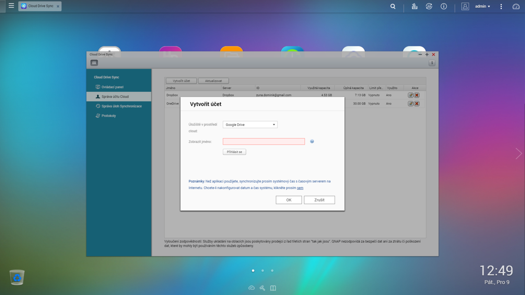Open the recycle bin on desktop
This screenshot has width=525, height=295.
click(x=17, y=277)
